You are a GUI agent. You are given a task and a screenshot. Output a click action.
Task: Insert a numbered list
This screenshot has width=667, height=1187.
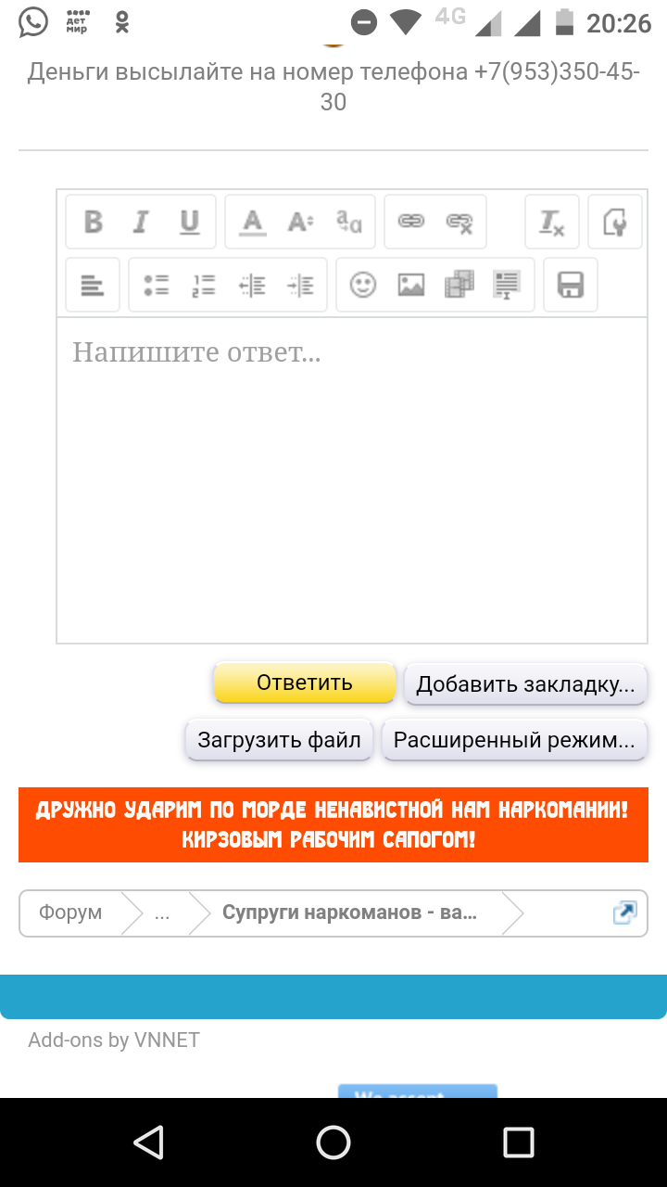tap(204, 286)
